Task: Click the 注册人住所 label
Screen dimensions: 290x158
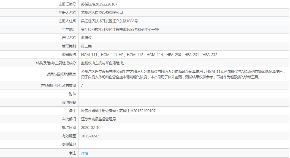Action: (67, 21)
